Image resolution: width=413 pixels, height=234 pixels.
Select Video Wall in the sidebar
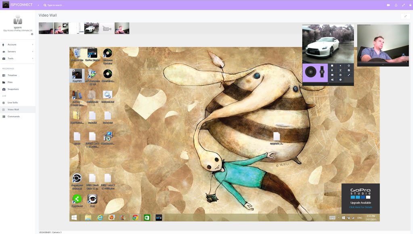coord(18,109)
